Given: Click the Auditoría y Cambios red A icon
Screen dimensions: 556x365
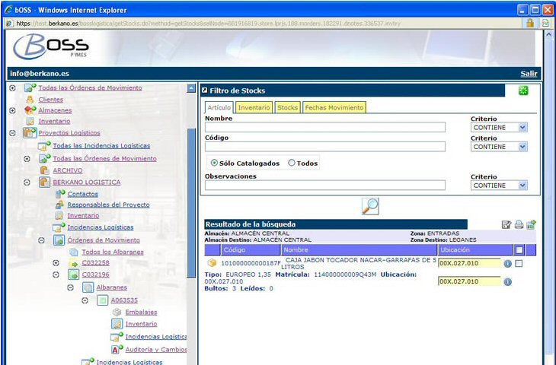Looking at the screenshot, I should (x=117, y=350).
